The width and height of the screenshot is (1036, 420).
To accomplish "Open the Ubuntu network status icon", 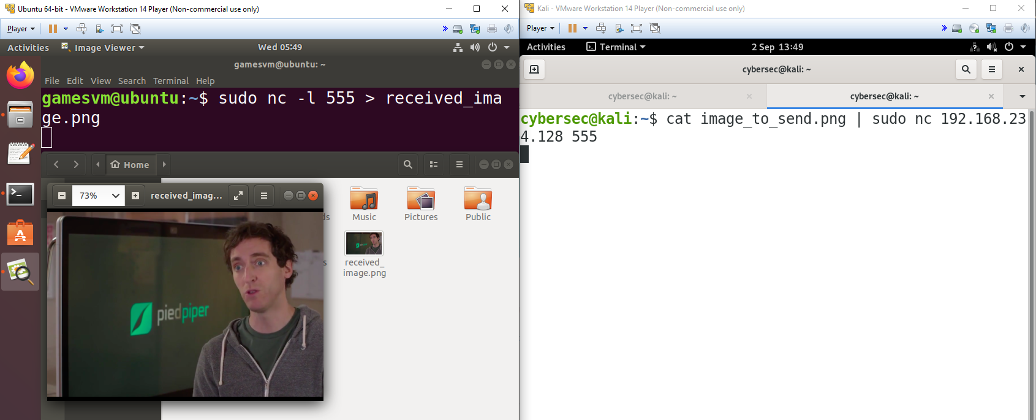I will (458, 47).
